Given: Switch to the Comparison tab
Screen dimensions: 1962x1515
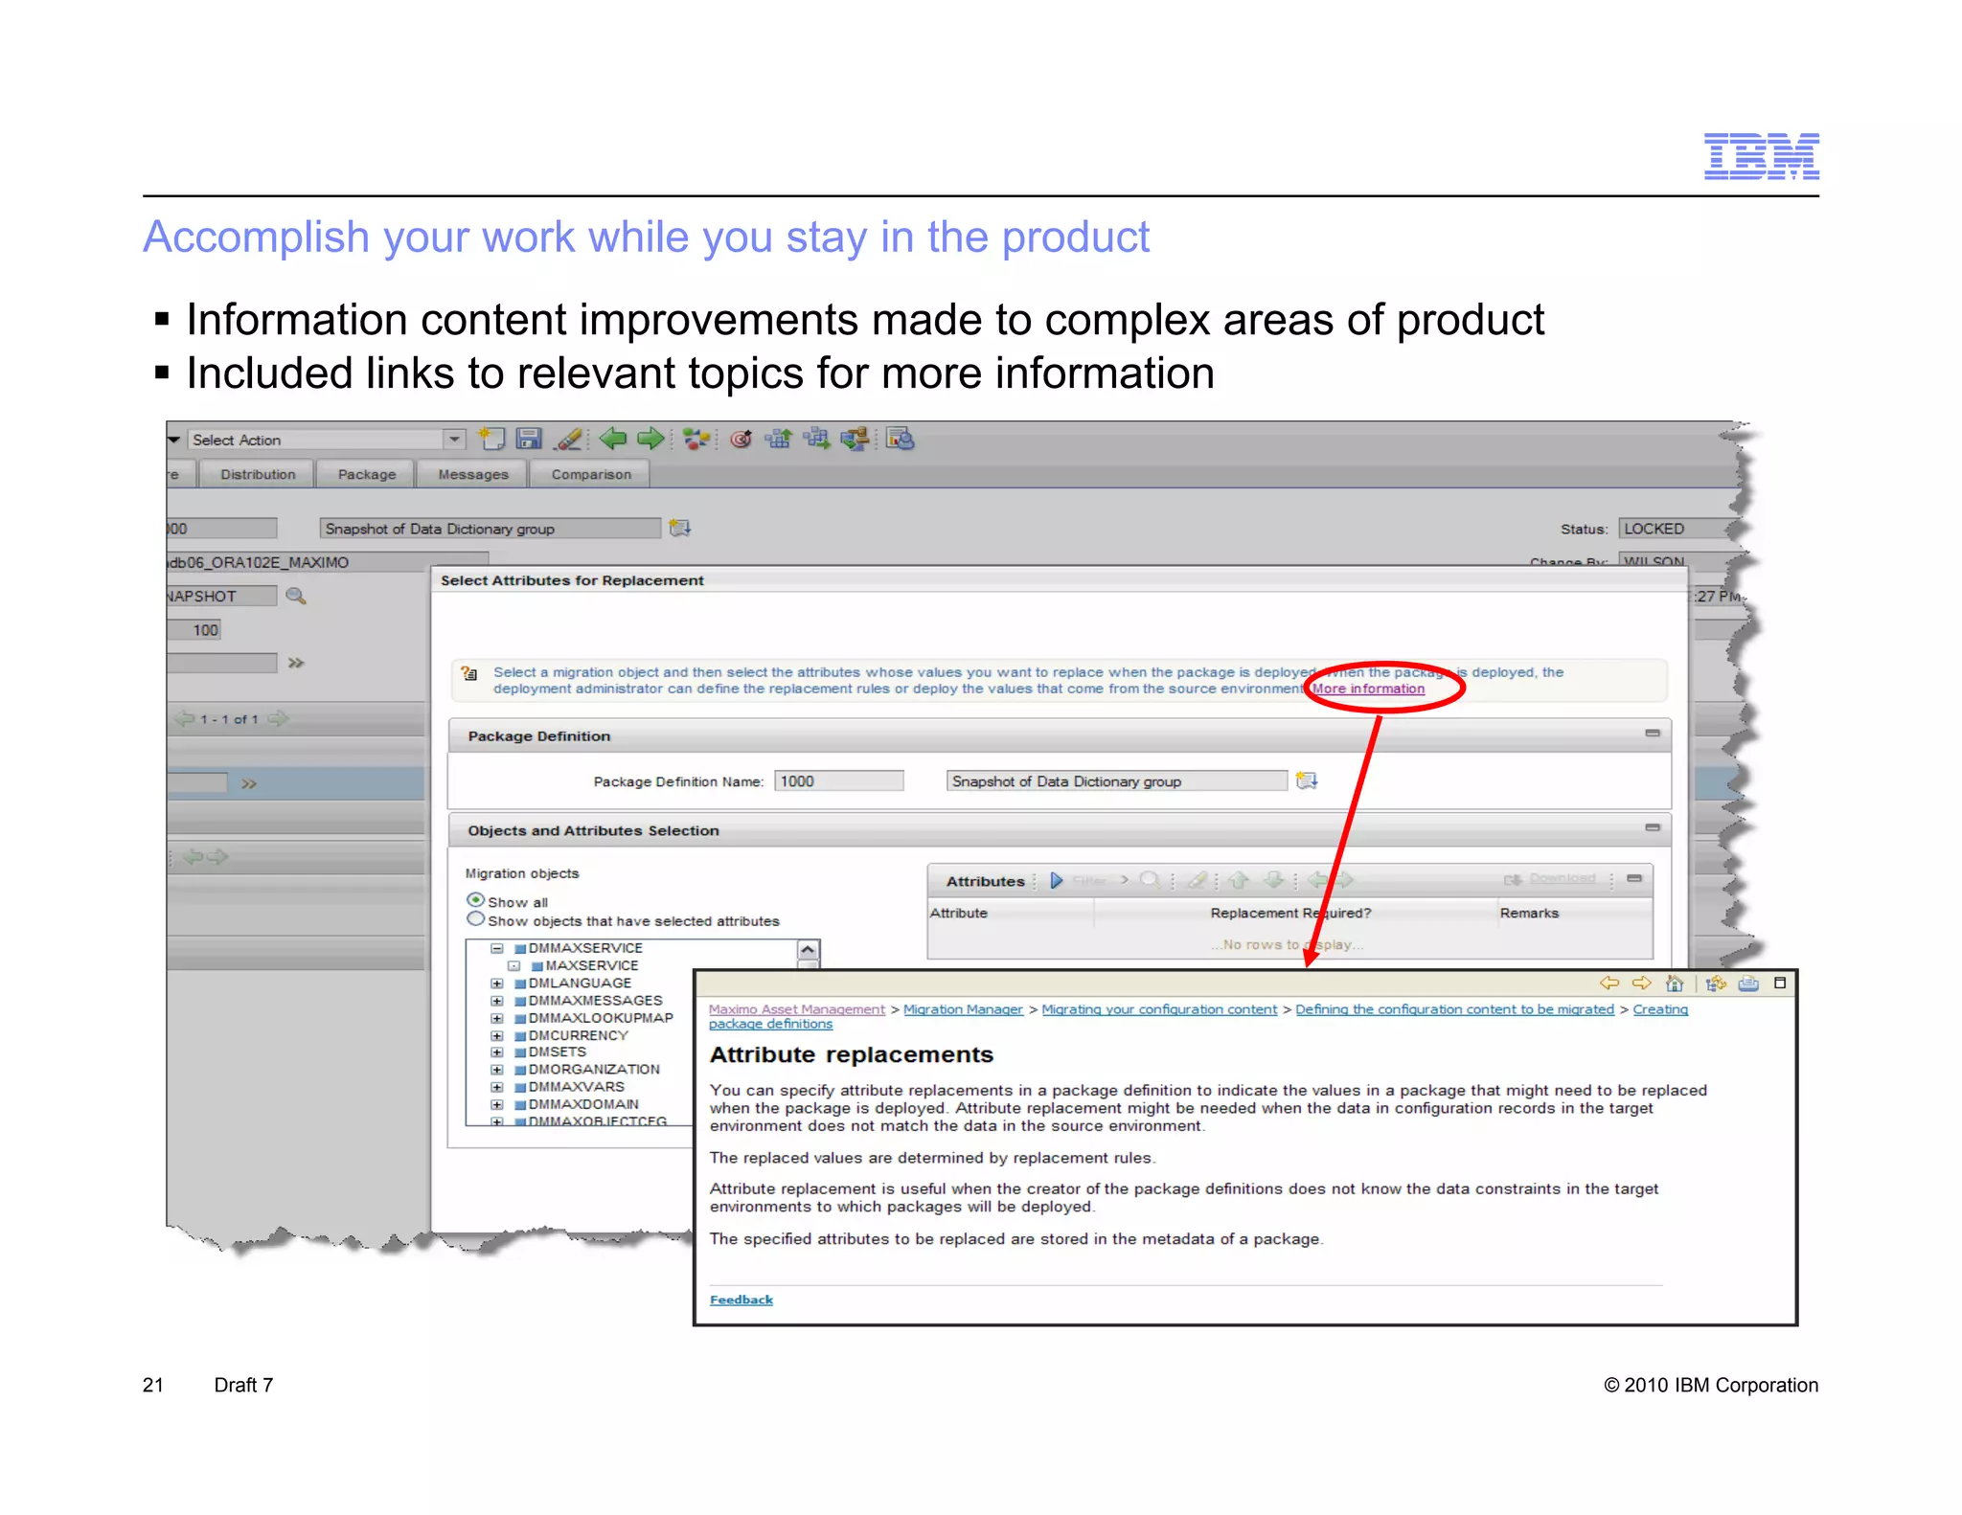Looking at the screenshot, I should pyautogui.click(x=591, y=474).
